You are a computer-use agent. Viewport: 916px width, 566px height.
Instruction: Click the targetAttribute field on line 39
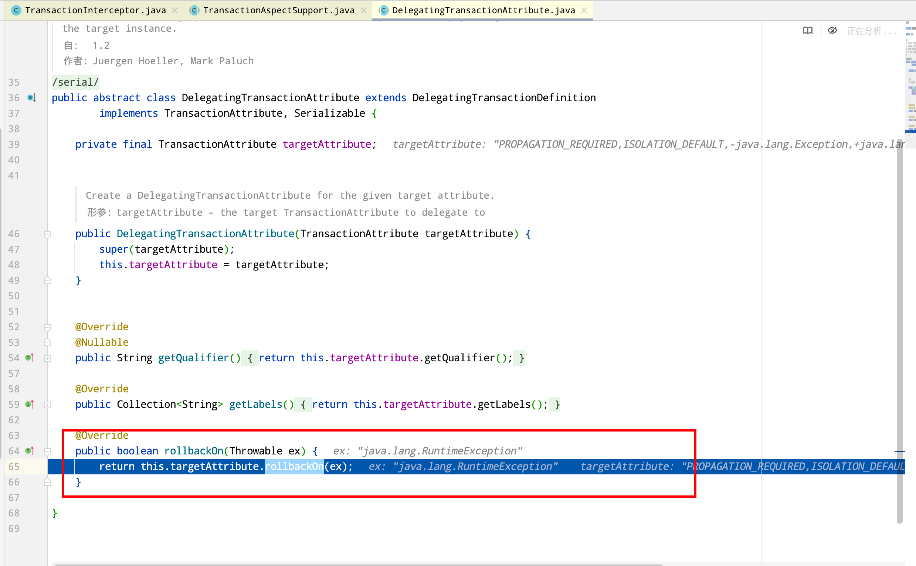pyautogui.click(x=326, y=144)
